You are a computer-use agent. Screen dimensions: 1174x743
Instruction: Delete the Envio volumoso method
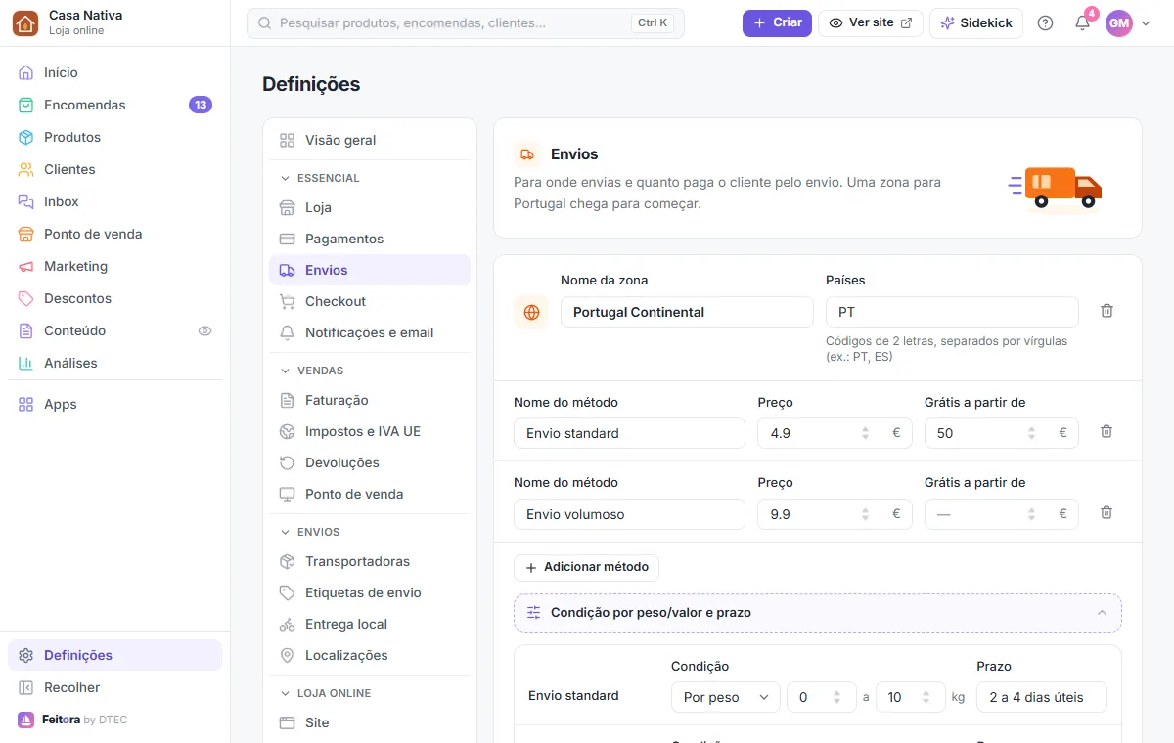[x=1106, y=512]
